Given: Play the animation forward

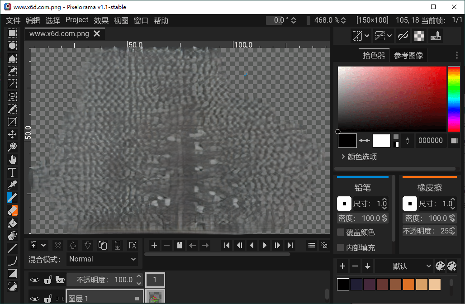Looking at the screenshot, I should [x=265, y=245].
